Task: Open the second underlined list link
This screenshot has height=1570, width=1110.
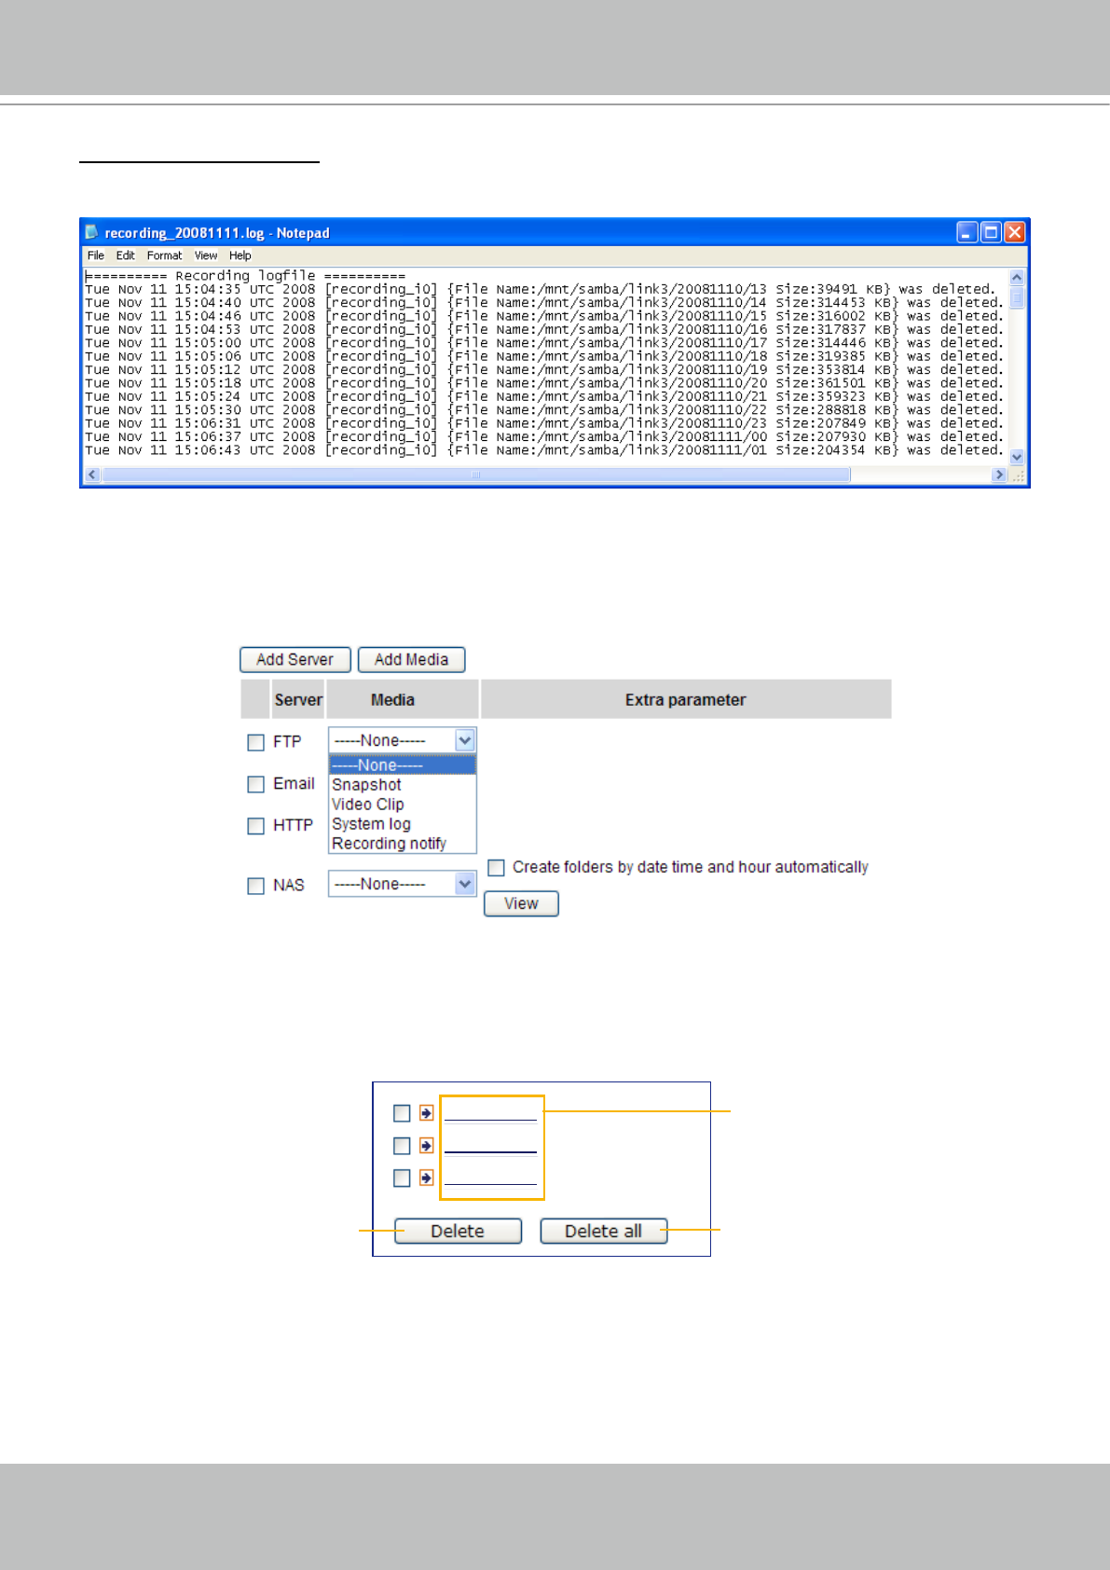Action: (490, 1146)
